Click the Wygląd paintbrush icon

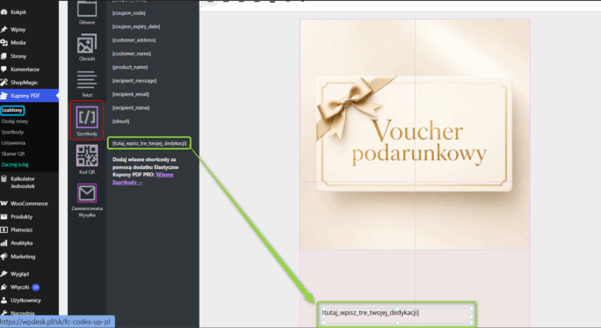[4, 273]
